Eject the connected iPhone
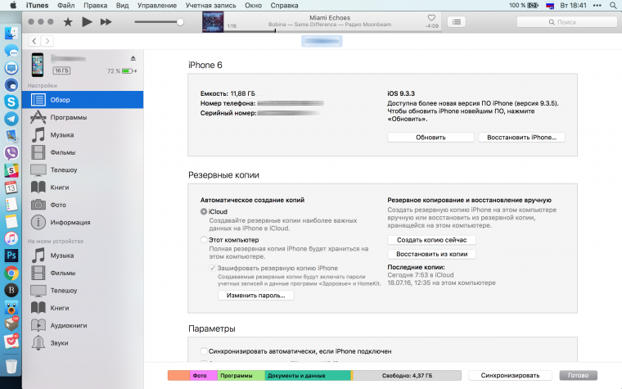622x389 pixels. click(133, 58)
